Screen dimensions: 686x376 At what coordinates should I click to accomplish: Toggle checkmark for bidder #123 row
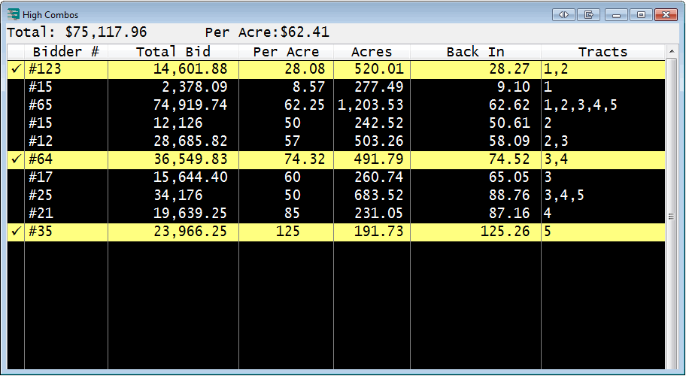click(16, 69)
